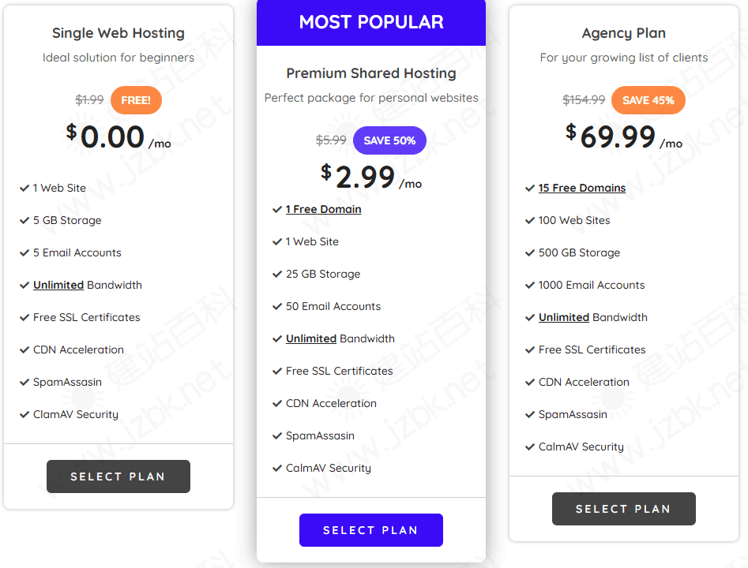The width and height of the screenshot is (748, 568).
Task: Click the MOST POPULAR banner
Action: click(x=371, y=22)
